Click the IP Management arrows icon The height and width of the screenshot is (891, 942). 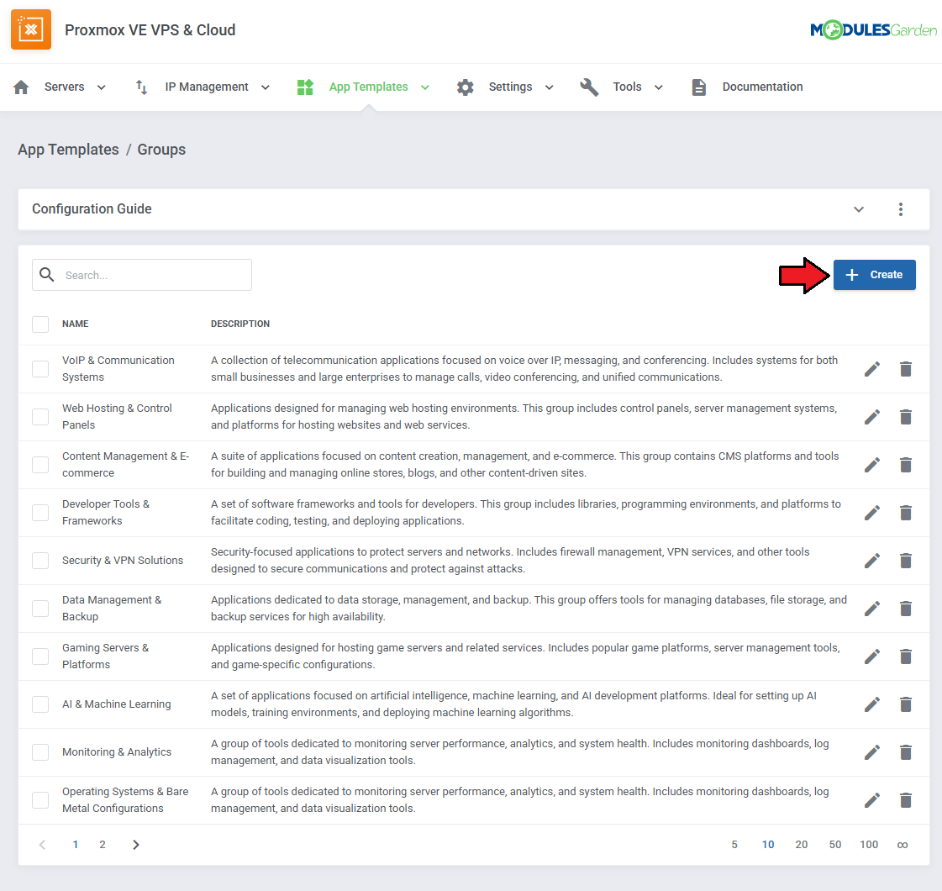[141, 87]
